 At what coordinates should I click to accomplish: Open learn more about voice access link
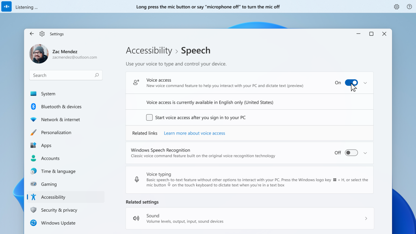coord(194,133)
